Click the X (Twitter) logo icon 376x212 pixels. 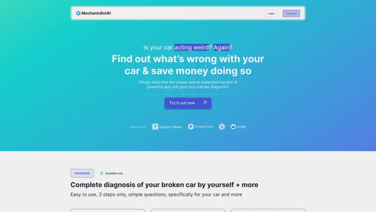(222, 127)
